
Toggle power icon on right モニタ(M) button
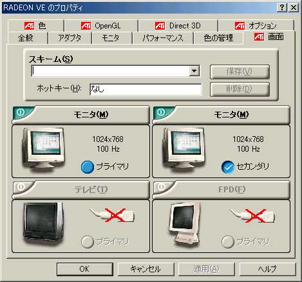pos(161,112)
